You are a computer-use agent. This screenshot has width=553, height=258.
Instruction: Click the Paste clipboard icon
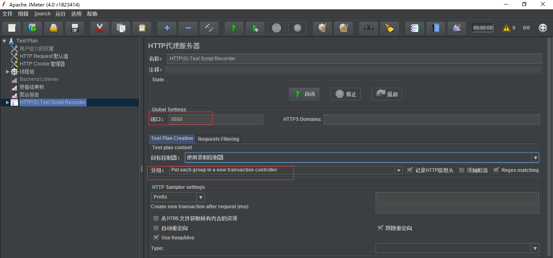coord(142,28)
